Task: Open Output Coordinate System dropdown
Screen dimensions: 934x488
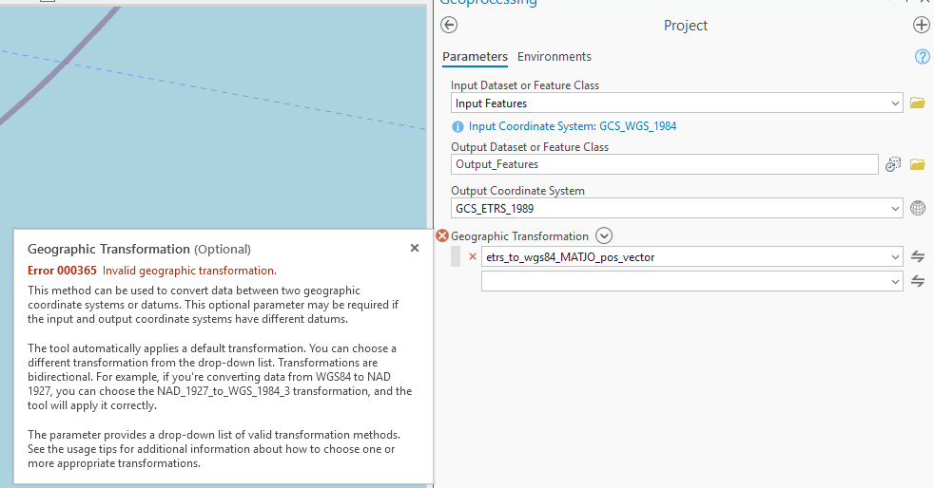Action: point(895,209)
